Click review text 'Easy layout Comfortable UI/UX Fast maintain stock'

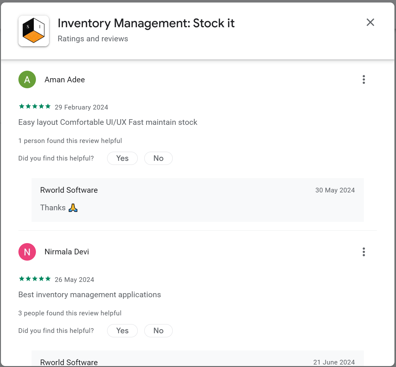tap(108, 122)
